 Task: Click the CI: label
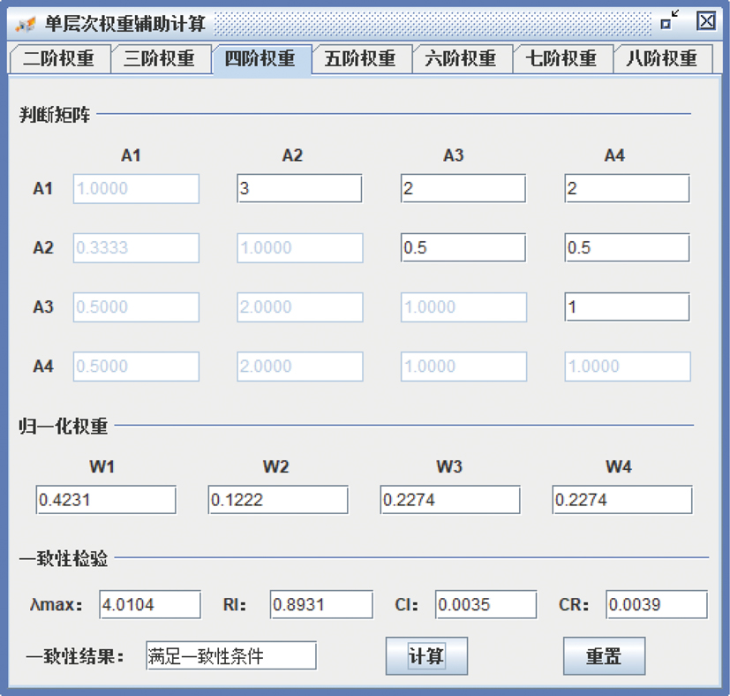pos(406,605)
